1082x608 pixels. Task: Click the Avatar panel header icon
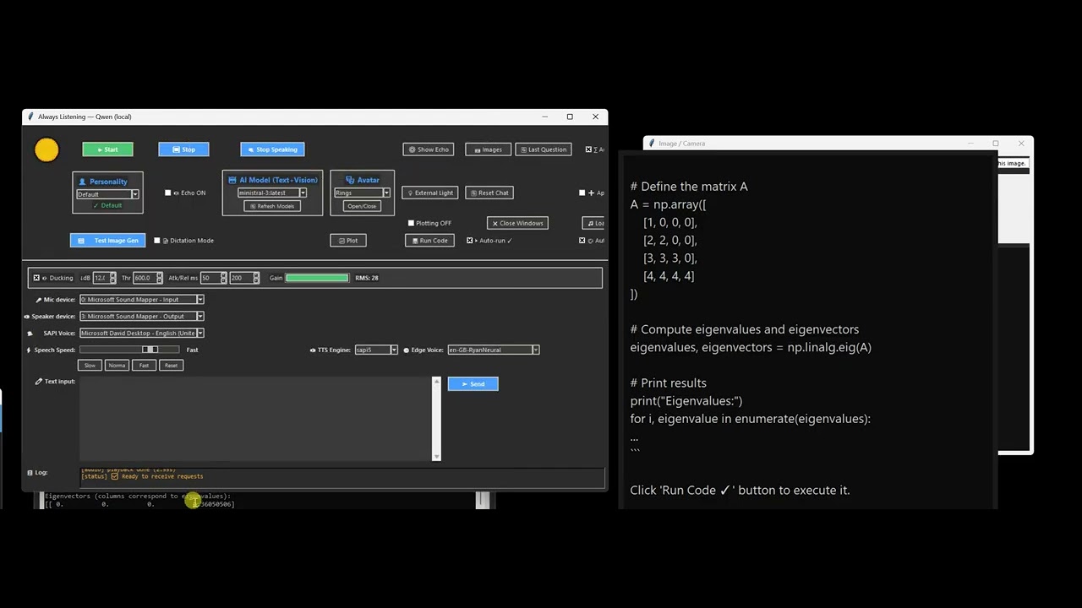pyautogui.click(x=350, y=180)
